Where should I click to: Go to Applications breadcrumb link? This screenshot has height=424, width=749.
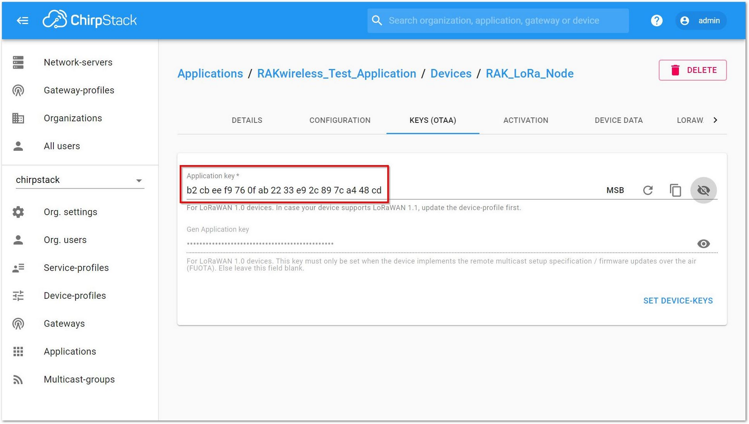[210, 73]
